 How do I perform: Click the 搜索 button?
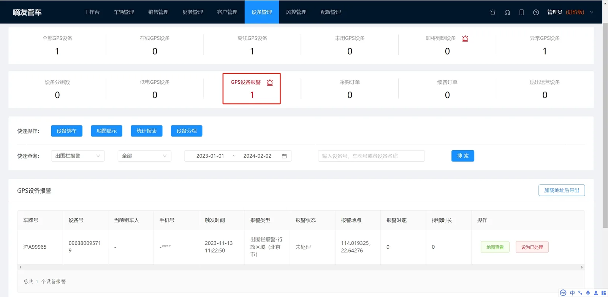[463, 156]
